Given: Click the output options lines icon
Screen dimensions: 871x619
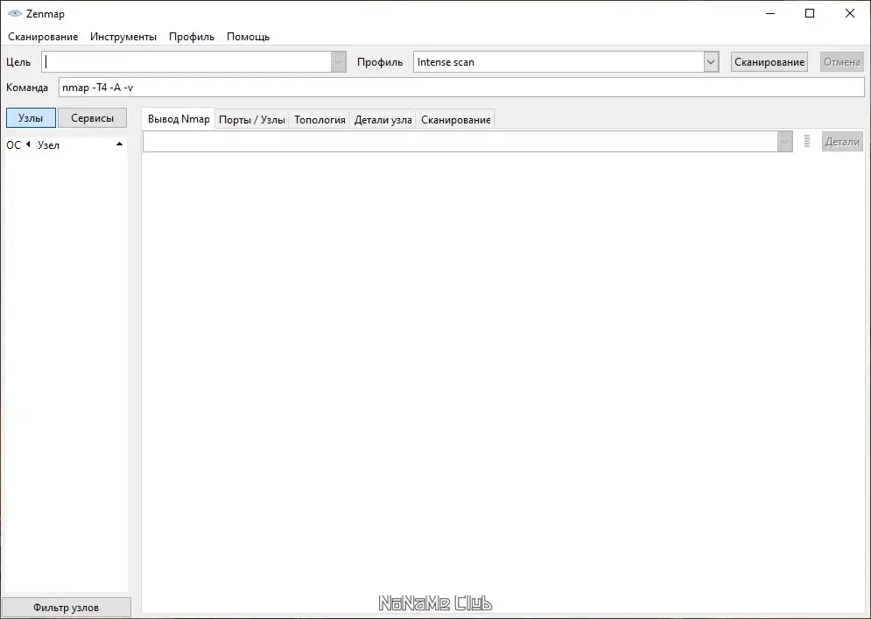Looking at the screenshot, I should tap(807, 141).
